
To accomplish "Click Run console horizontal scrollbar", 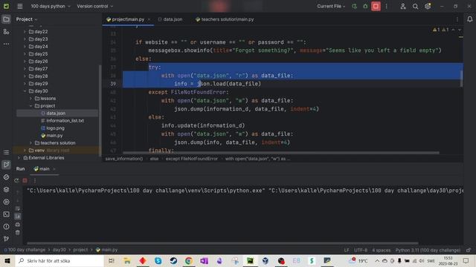I will [x=222, y=243].
